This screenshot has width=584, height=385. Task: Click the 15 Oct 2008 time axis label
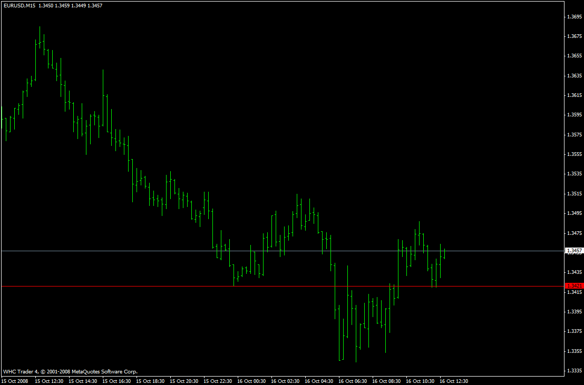[x=15, y=380]
